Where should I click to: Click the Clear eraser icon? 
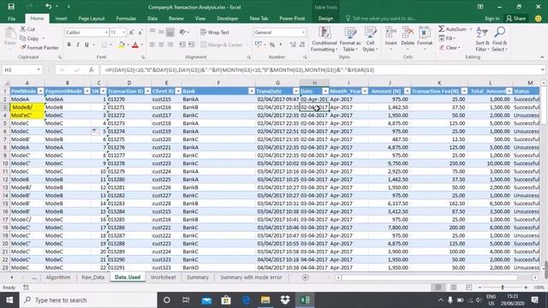(x=442, y=48)
